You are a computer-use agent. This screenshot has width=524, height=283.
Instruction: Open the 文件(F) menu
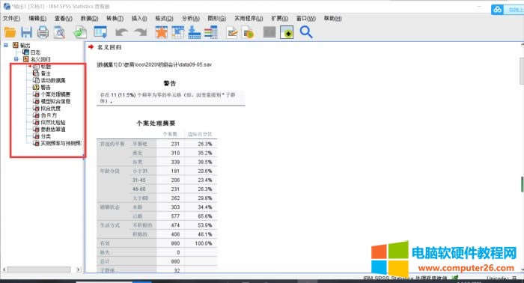pos(11,19)
